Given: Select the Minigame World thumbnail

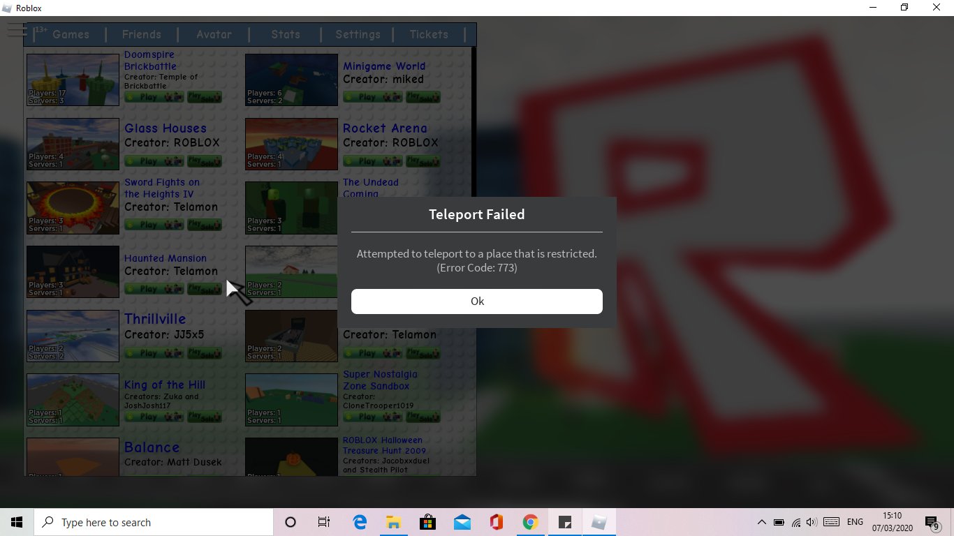Looking at the screenshot, I should (291, 80).
